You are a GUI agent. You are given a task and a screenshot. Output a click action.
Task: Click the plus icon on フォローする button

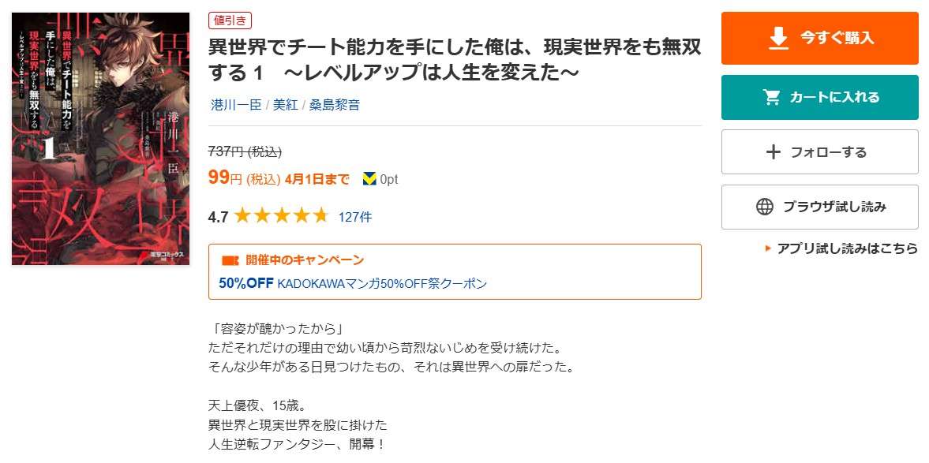[x=772, y=151]
